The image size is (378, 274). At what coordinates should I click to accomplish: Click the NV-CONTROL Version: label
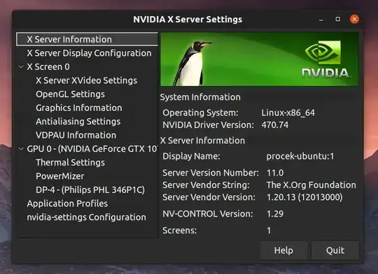(x=208, y=214)
